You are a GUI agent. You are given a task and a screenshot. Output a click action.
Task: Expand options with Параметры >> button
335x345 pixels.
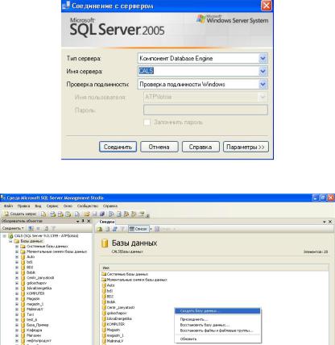click(246, 147)
